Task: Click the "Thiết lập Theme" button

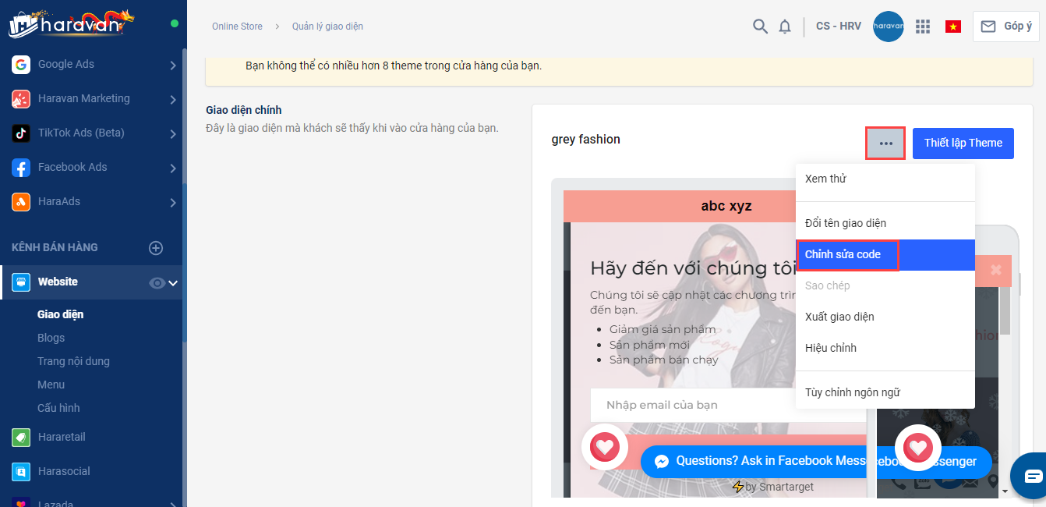Action: coord(963,144)
